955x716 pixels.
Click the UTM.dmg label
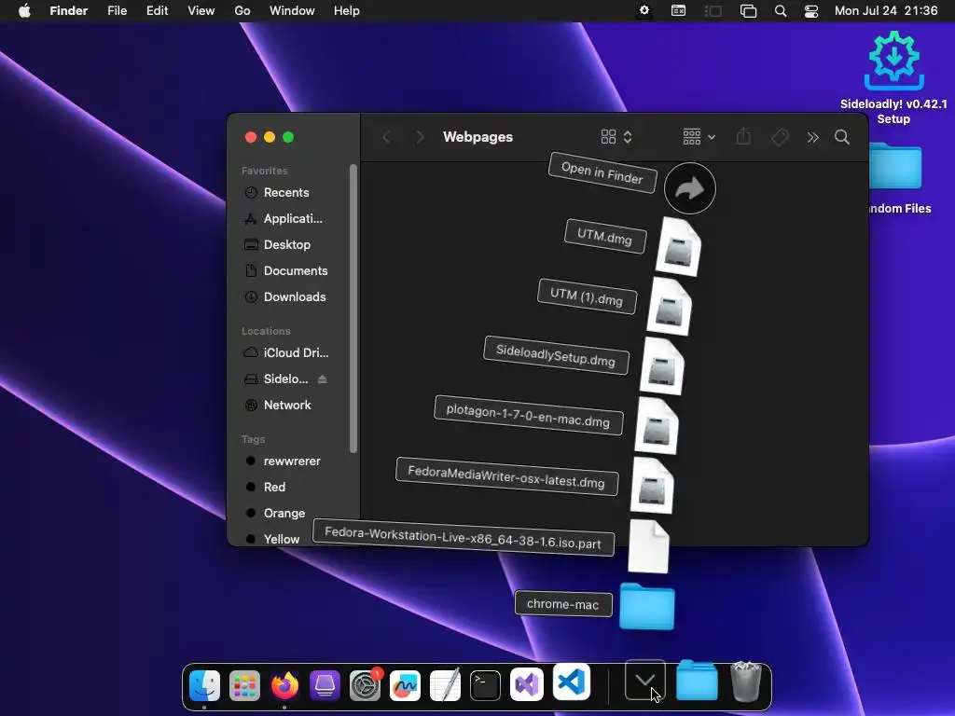pos(604,236)
